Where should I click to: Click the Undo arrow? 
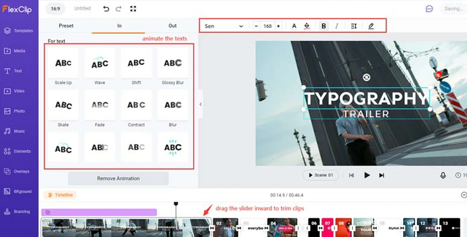click(x=106, y=9)
